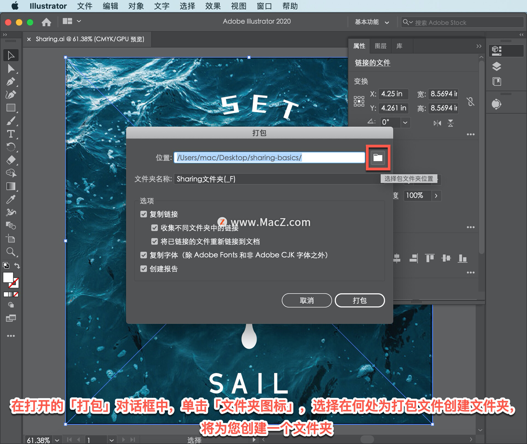Image resolution: width=527 pixels, height=444 pixels.
Task: Open the 基本功能 workspace dropdown
Action: (x=372, y=22)
